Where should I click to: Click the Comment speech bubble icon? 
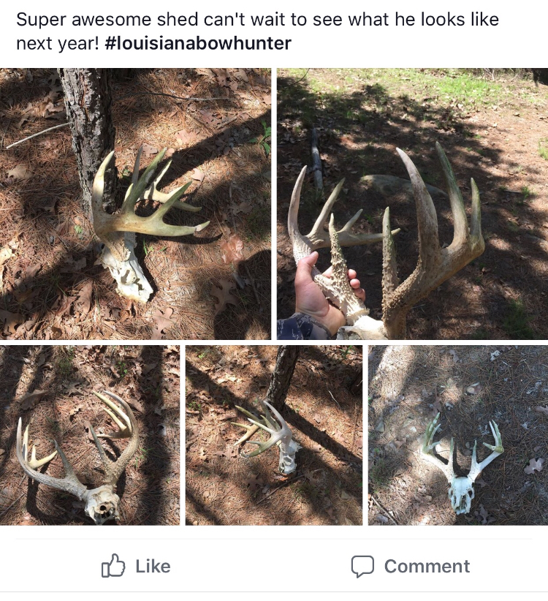[x=362, y=566]
